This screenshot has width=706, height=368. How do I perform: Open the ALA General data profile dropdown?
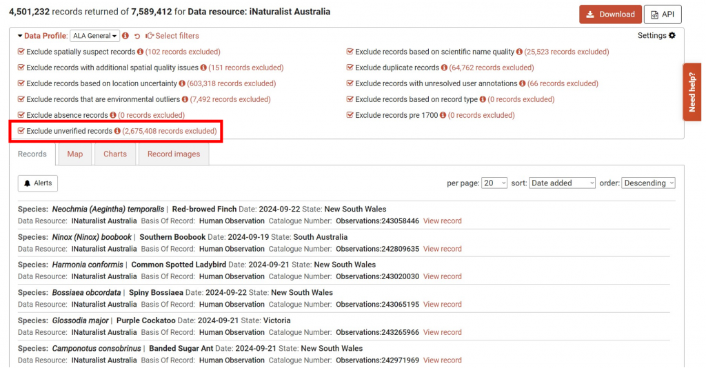coord(95,36)
